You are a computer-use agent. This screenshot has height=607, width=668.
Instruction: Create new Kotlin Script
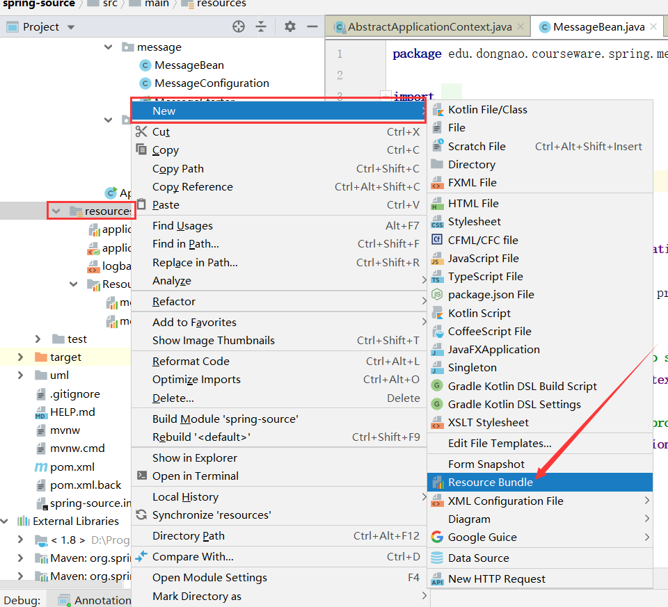(540, 314)
